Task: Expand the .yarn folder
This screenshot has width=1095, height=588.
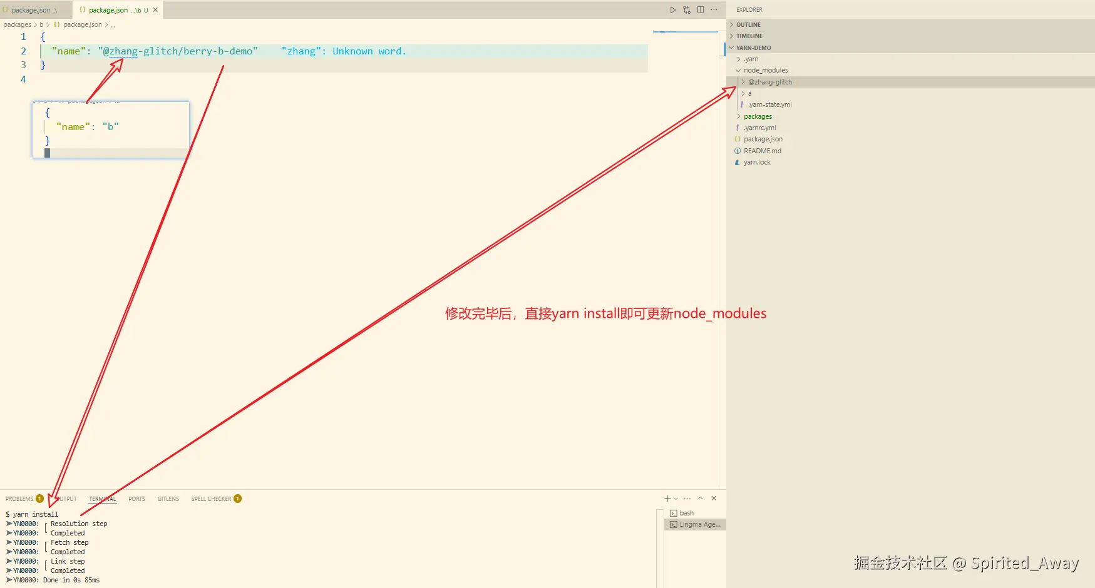Action: pyautogui.click(x=751, y=59)
